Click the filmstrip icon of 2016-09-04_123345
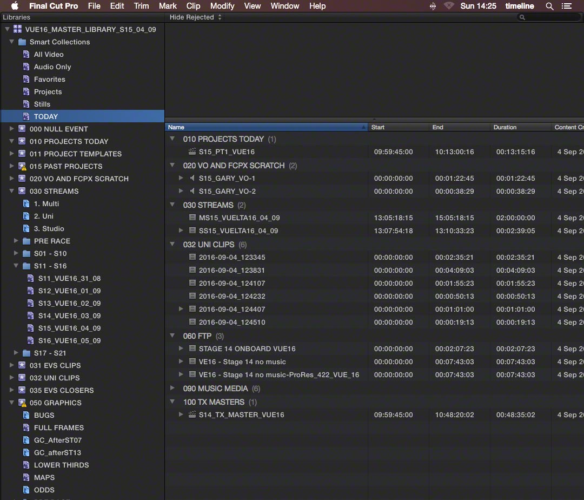Screen dimensions: 584x500 coord(192,257)
